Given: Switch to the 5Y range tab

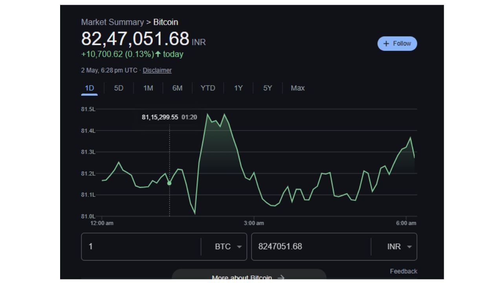Looking at the screenshot, I should pyautogui.click(x=268, y=88).
